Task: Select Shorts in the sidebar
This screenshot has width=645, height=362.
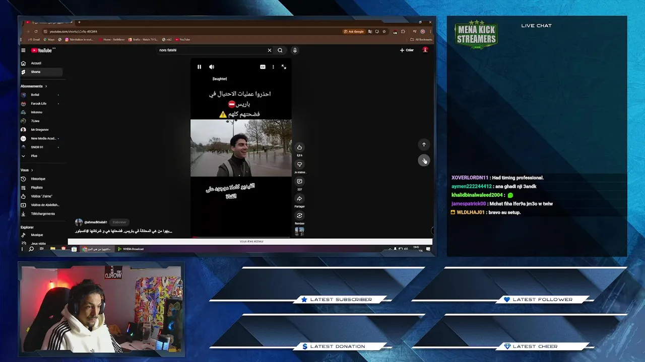Action: click(x=41, y=72)
